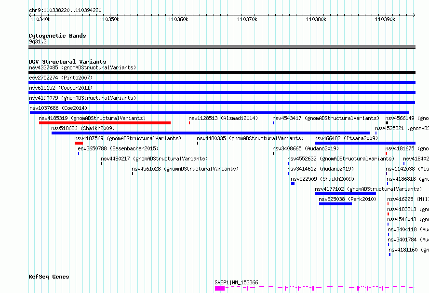Click the SVEP1 magenta first exon block
429x293 pixels.
coord(220,288)
